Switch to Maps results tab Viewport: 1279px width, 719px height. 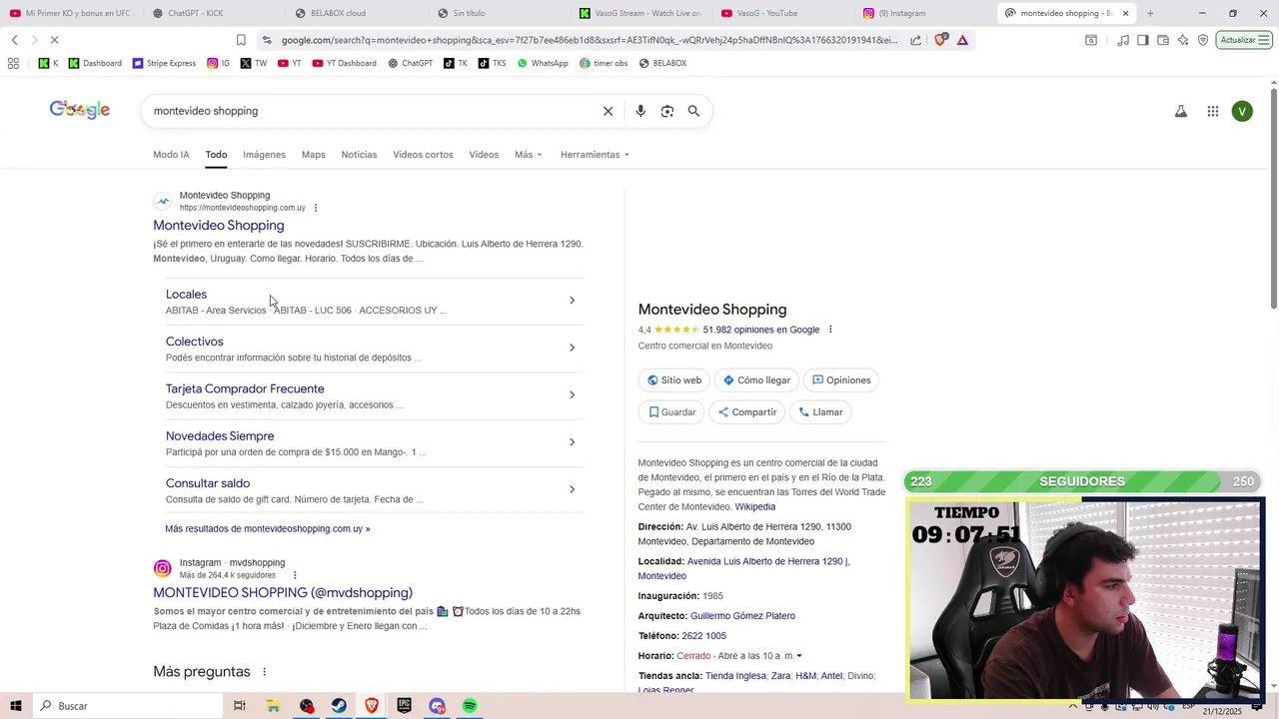(314, 155)
